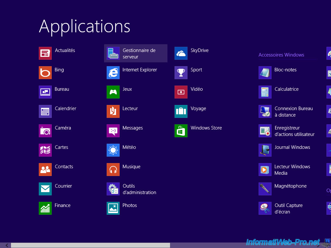
Task: Open the Bloc-notes notepad icon
Action: pyautogui.click(x=265, y=73)
